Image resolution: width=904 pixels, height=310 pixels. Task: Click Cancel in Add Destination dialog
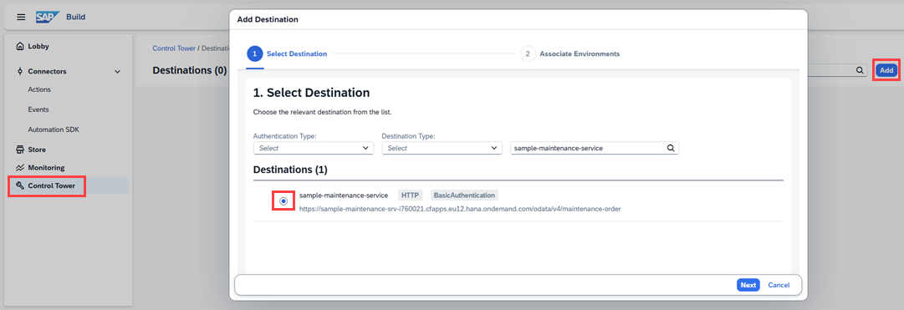(x=779, y=285)
